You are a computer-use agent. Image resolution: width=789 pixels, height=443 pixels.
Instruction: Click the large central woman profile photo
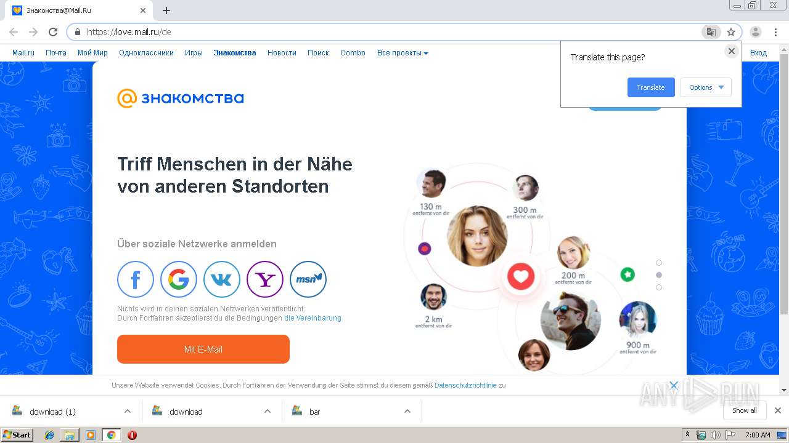click(x=477, y=236)
